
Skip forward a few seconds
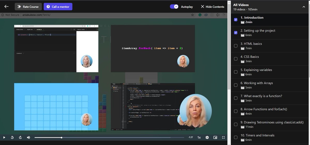pyautogui.click(x=20, y=138)
